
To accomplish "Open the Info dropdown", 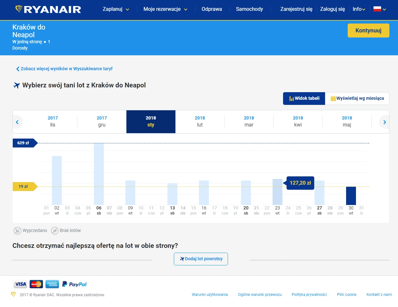I will 359,9.
